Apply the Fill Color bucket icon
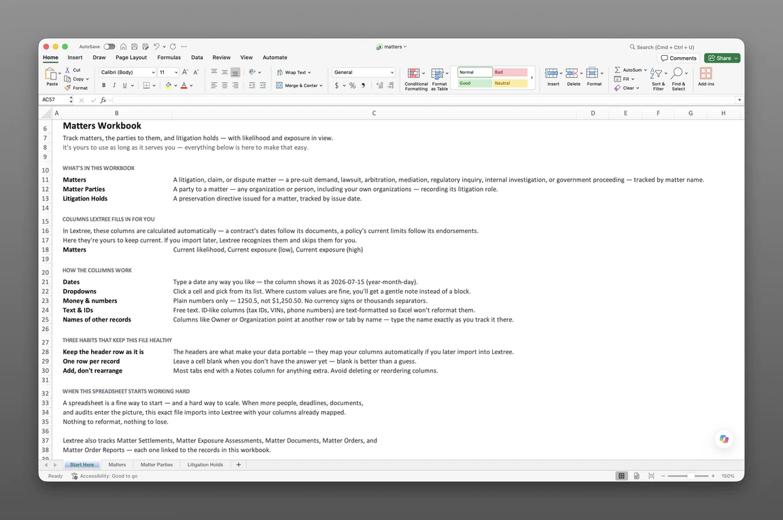Screen dimensions: 783x520 tap(169, 86)
